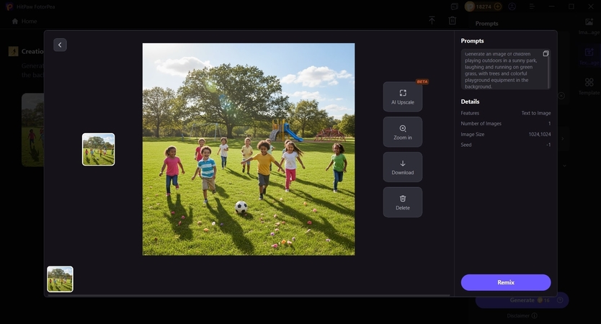Click the Prompts heading in the dialog
Image resolution: width=601 pixels, height=324 pixels.
click(x=472, y=40)
